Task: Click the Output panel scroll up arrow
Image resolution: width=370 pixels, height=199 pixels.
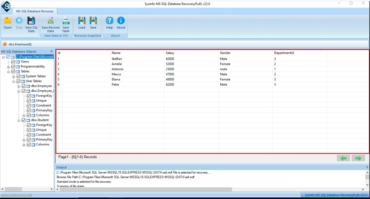Action: [x=367, y=172]
